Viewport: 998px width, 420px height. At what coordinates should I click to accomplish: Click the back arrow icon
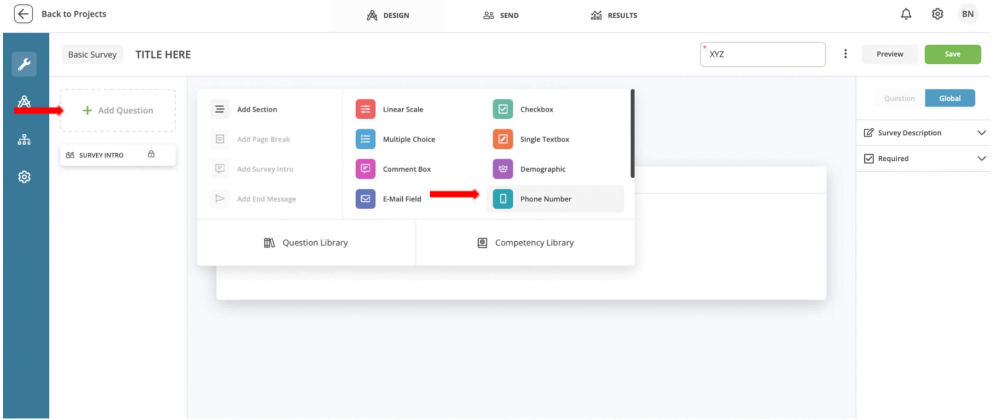pos(23,14)
